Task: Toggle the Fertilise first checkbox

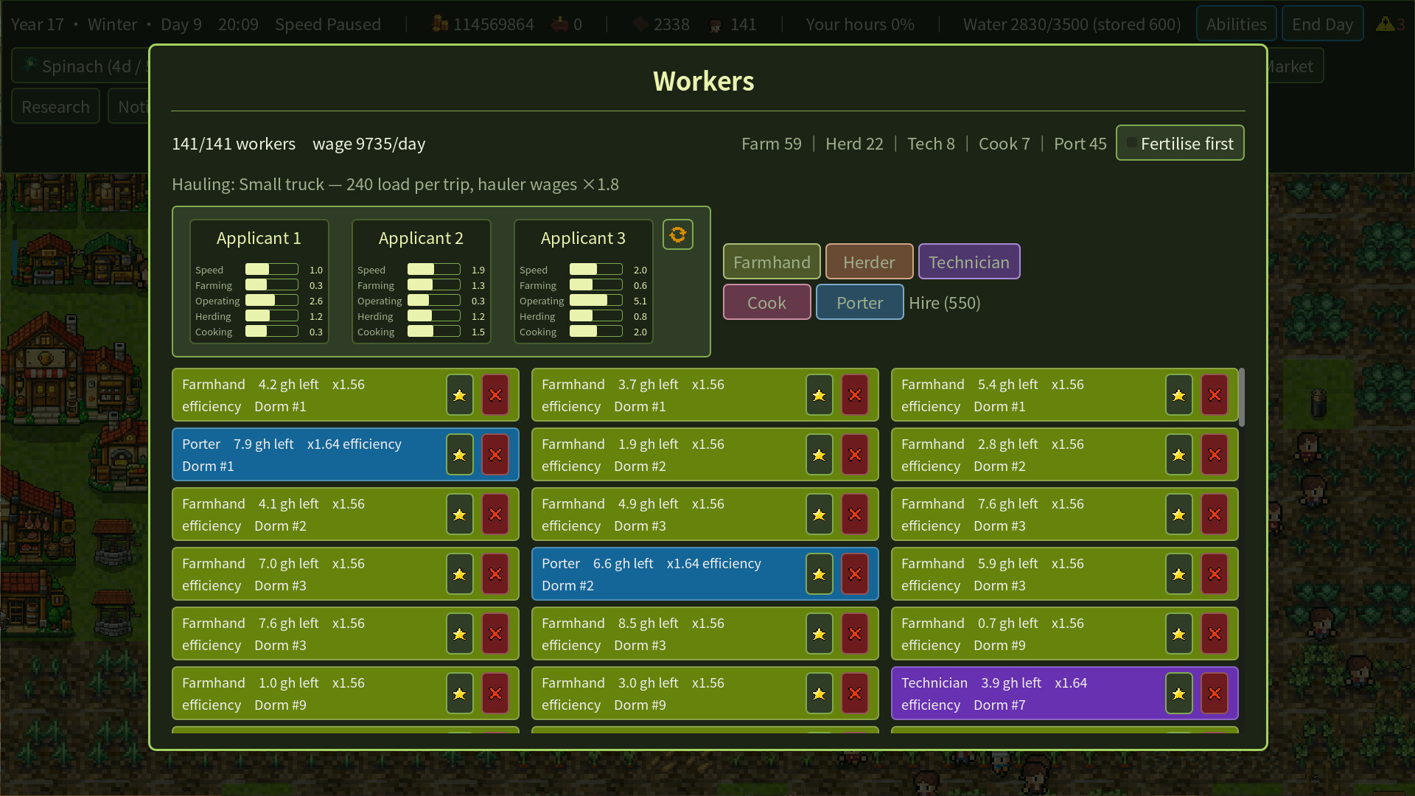Action: (x=1180, y=143)
